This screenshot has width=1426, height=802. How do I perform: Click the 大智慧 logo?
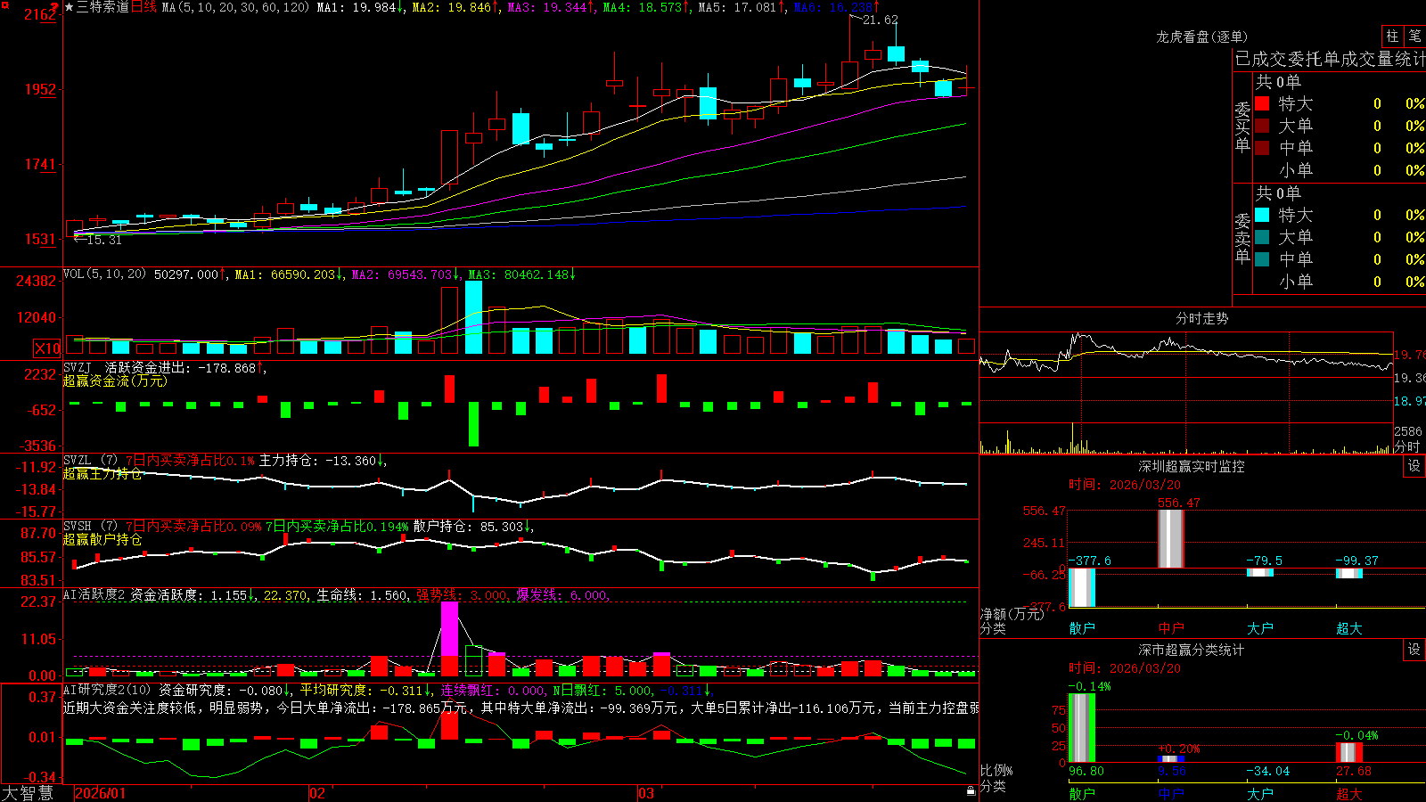point(28,793)
